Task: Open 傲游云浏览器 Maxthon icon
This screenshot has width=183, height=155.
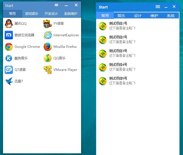Action: (9, 35)
